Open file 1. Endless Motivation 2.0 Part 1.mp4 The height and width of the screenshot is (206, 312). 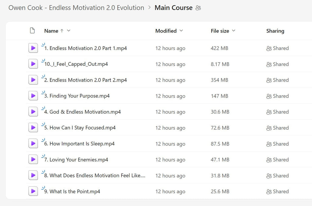tap(86, 48)
